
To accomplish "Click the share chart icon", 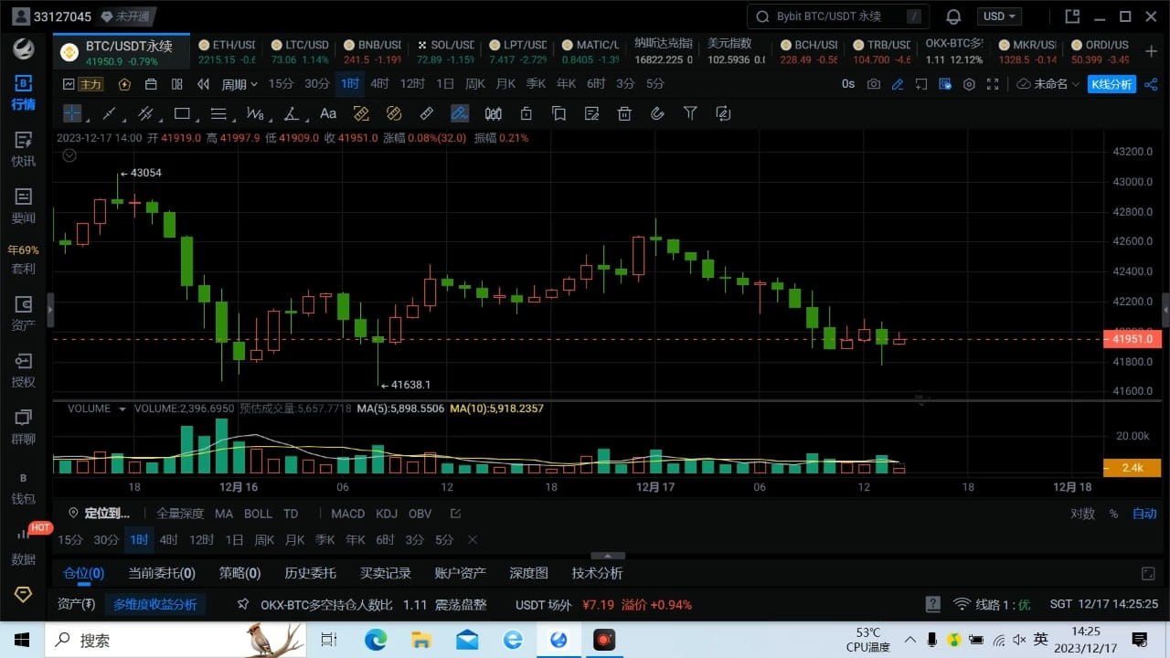I will click(x=1152, y=83).
